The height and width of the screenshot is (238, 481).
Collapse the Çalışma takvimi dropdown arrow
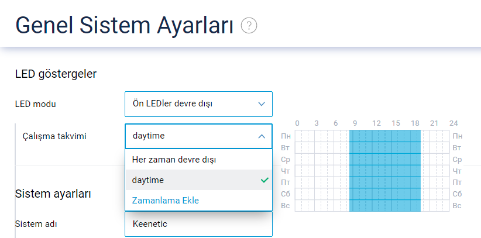pyautogui.click(x=262, y=136)
